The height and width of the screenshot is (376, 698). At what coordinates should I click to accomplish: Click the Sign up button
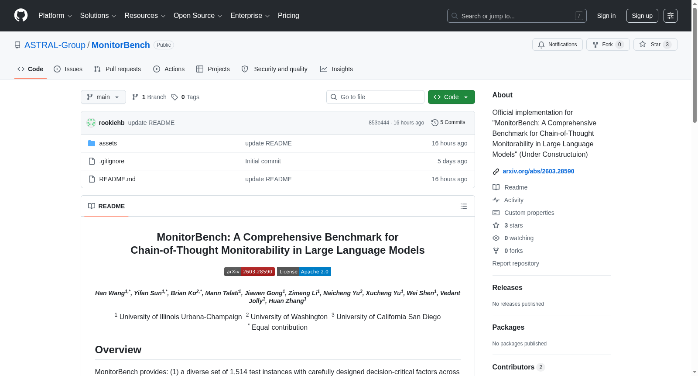pyautogui.click(x=642, y=16)
